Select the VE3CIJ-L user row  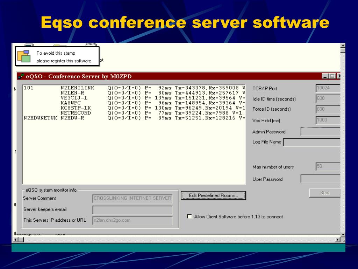coord(134,98)
